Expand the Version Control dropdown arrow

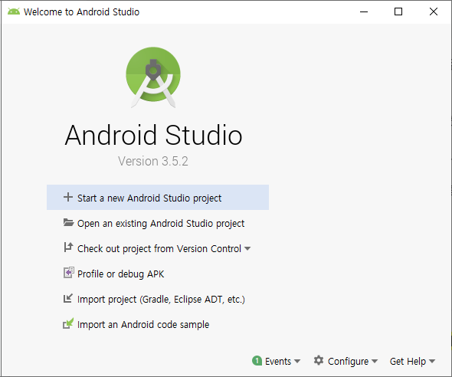click(x=247, y=248)
